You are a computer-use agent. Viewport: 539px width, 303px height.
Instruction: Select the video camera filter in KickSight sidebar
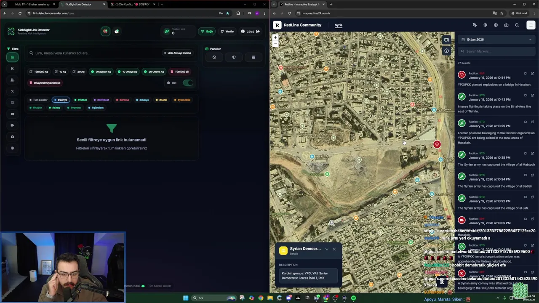(12, 125)
